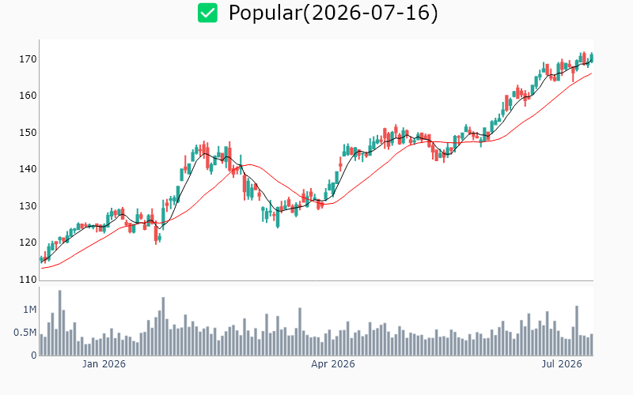Click the last candlestick at chart's right edge

point(592,58)
